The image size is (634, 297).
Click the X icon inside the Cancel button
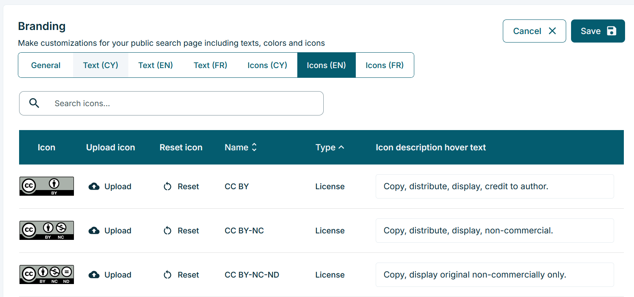pos(552,30)
